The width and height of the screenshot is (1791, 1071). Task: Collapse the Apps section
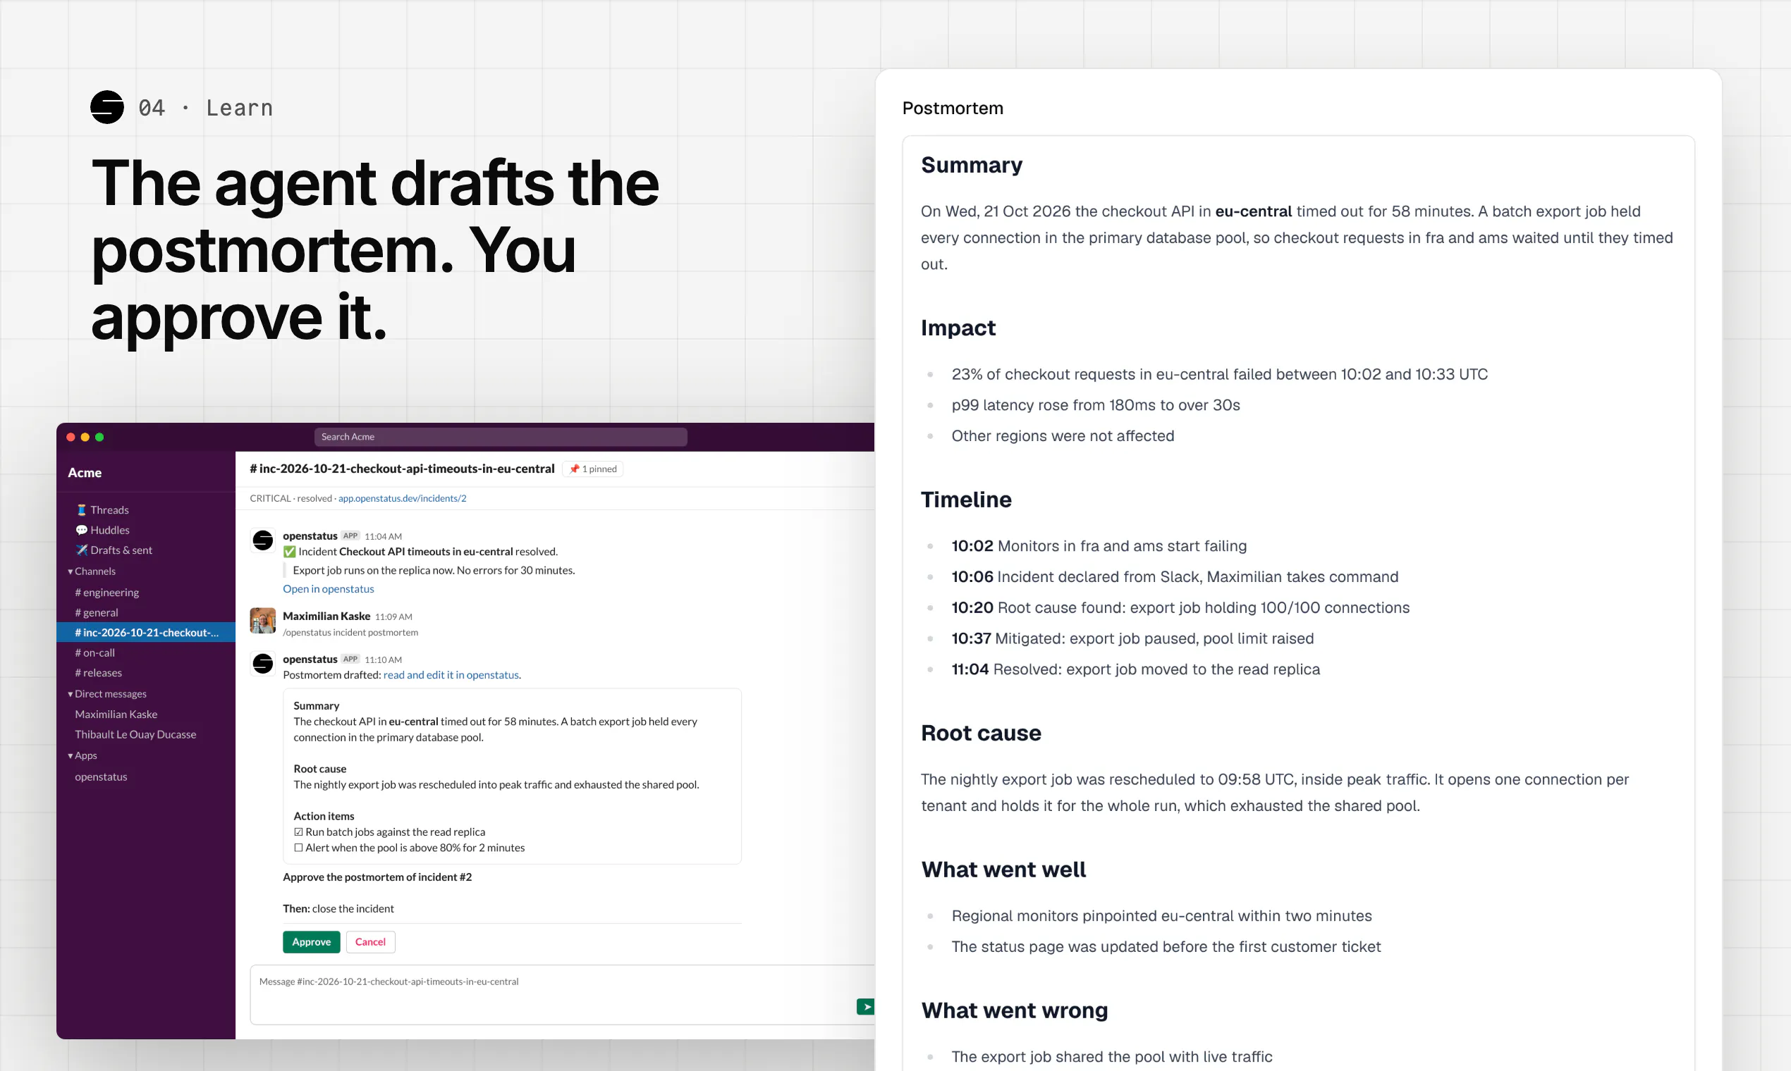[82, 755]
